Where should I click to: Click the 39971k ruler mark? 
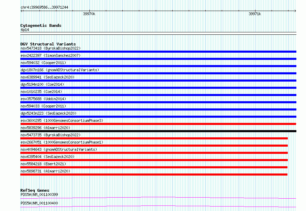[255, 14]
